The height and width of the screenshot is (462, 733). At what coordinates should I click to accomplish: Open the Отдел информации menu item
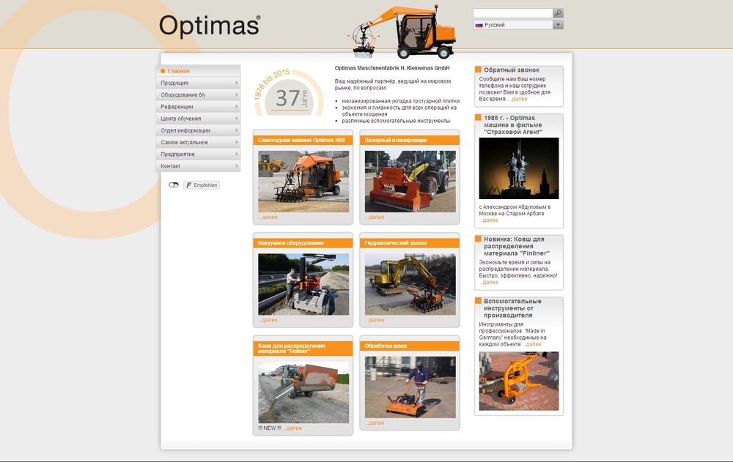coord(198,130)
